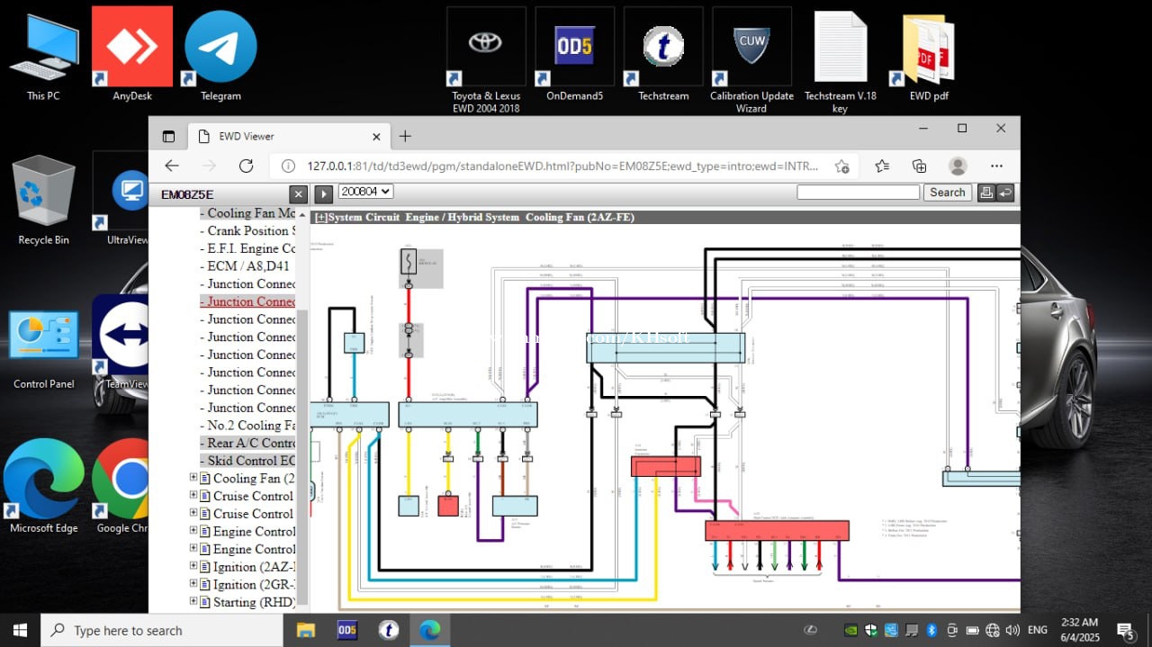The width and height of the screenshot is (1152, 647).
Task: Open Edge favorites list
Action: [x=882, y=166]
